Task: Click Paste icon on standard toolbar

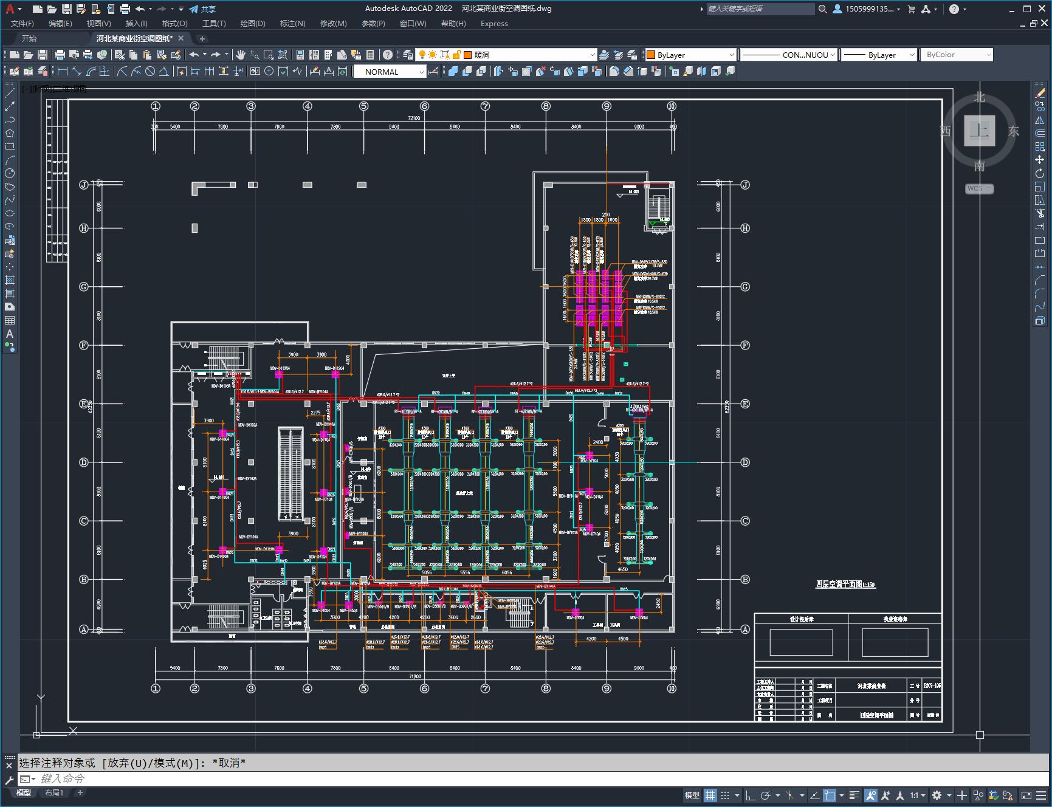Action: 147,55
